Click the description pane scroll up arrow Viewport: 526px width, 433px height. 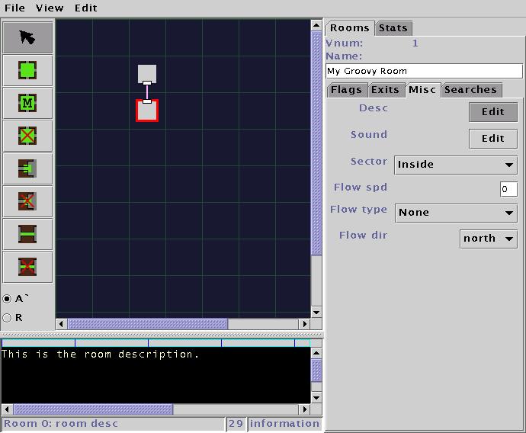point(316,353)
